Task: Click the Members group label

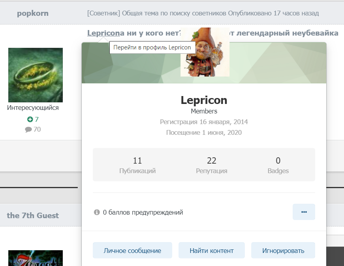Action: tap(204, 111)
